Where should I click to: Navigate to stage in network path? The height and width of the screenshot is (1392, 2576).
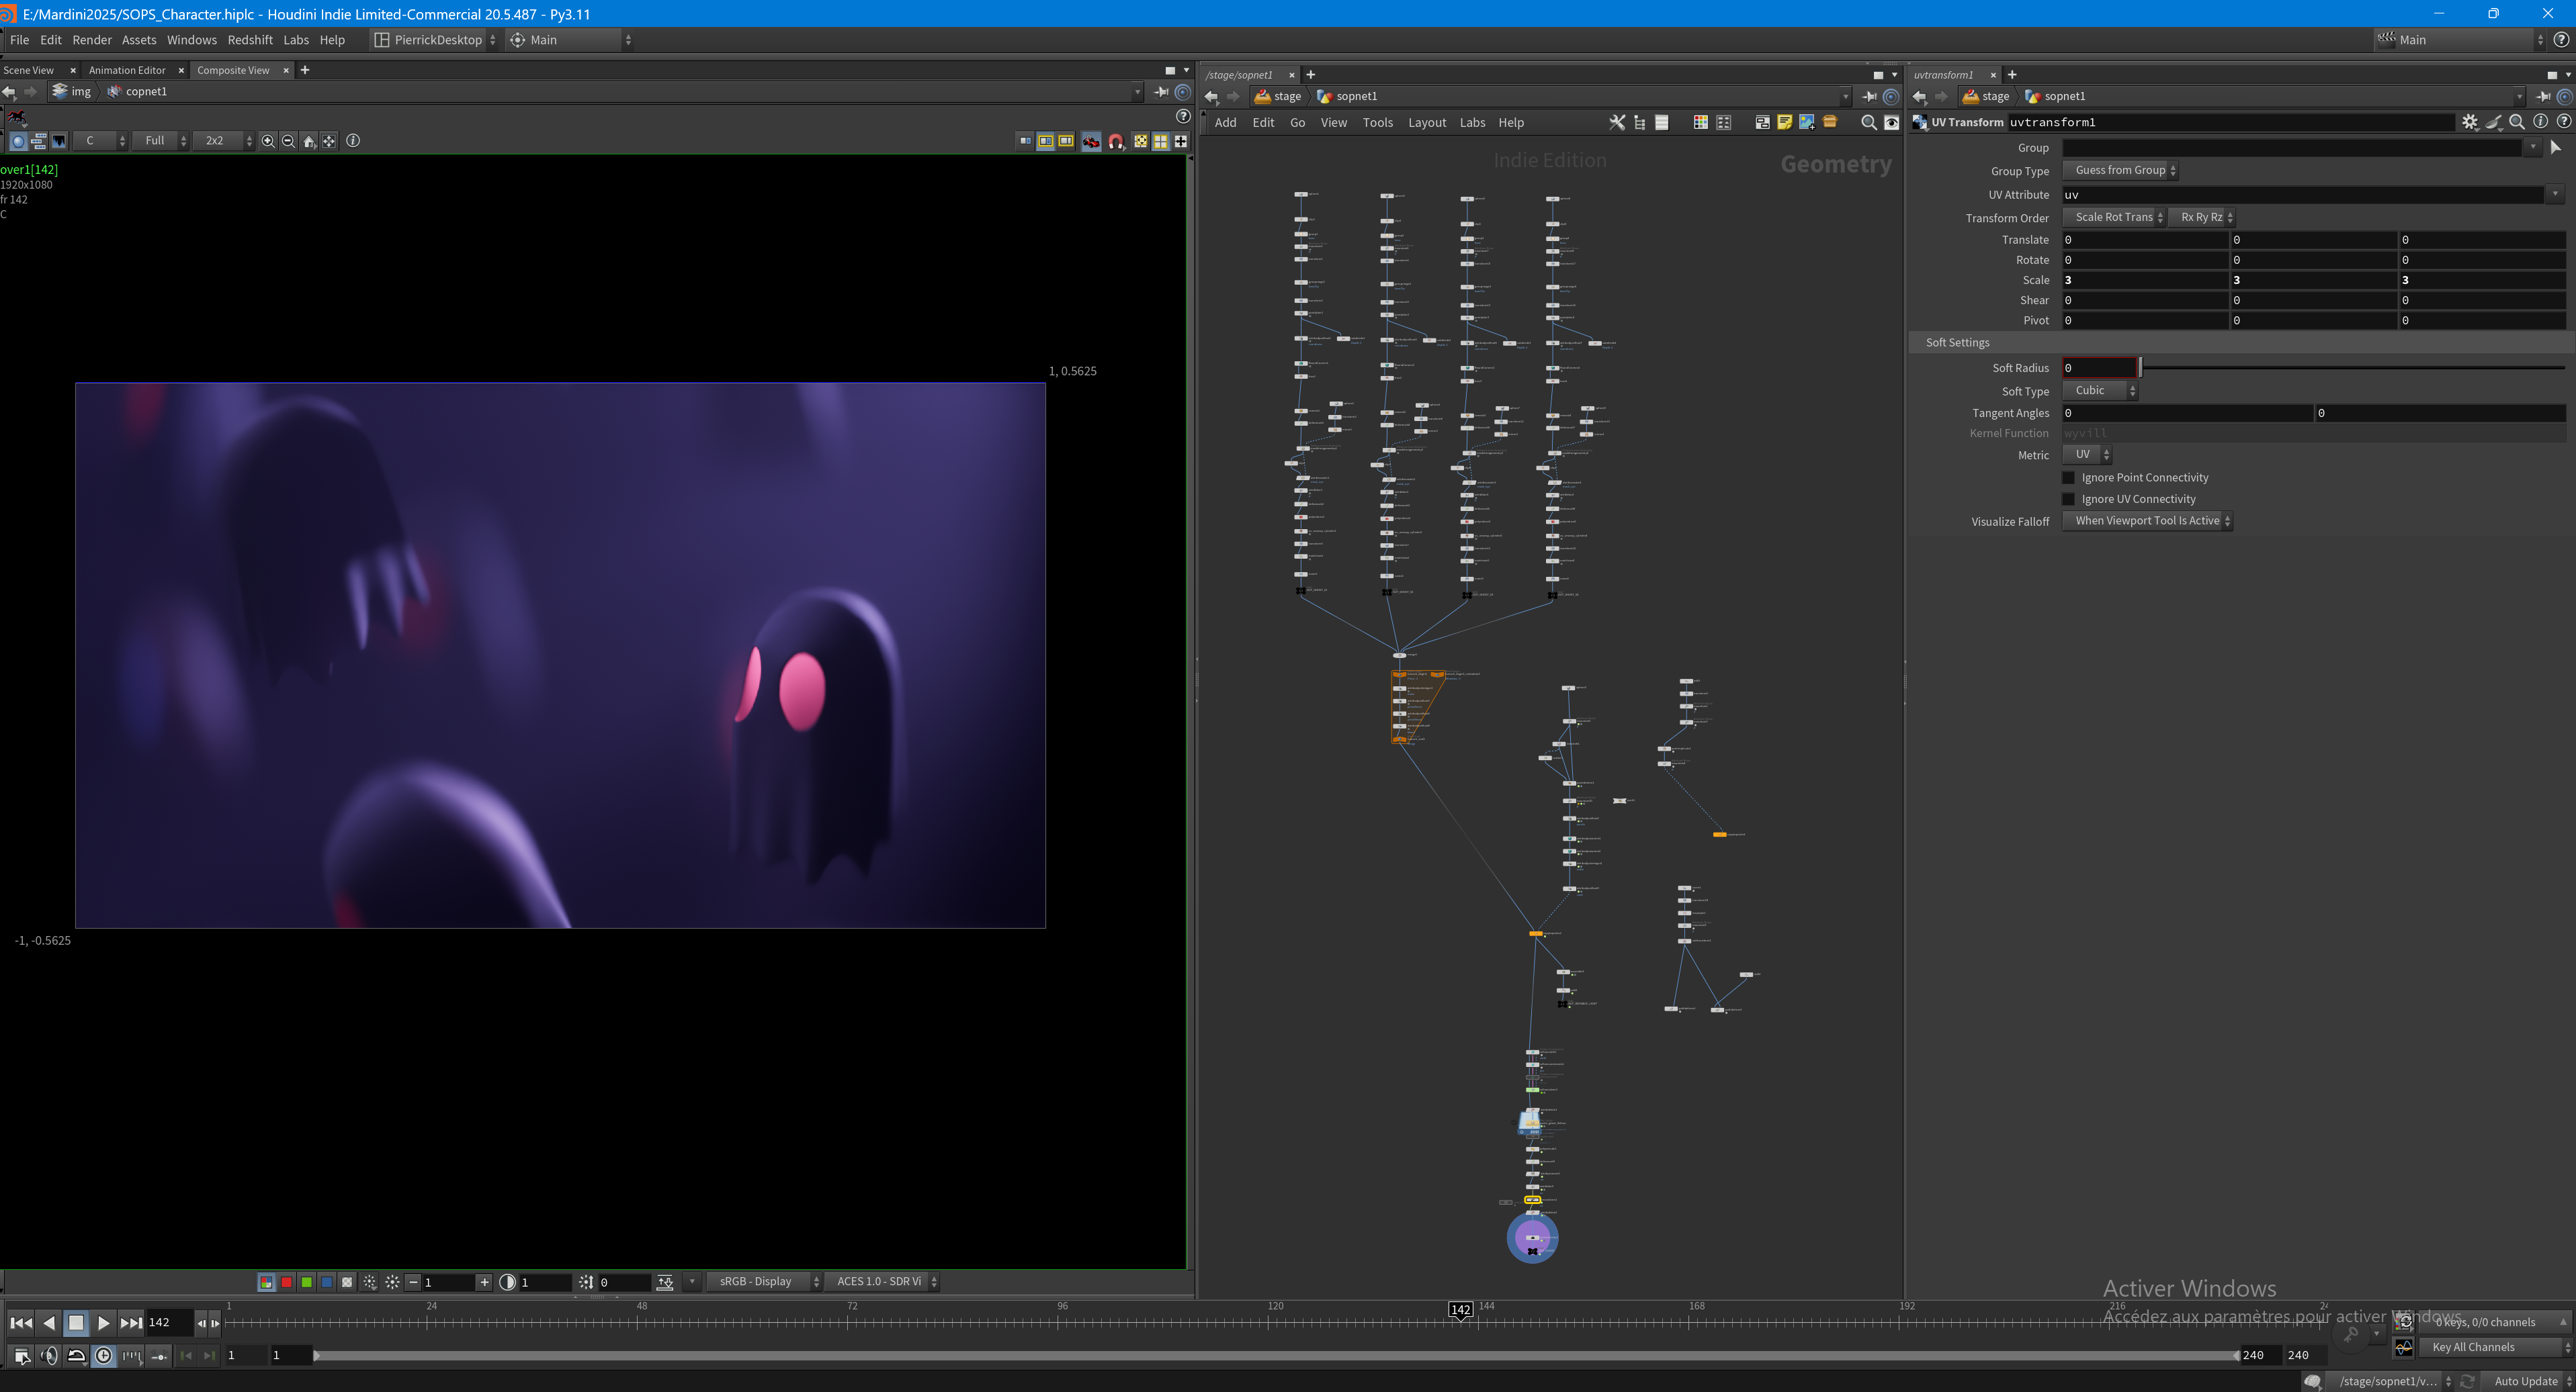1279,96
